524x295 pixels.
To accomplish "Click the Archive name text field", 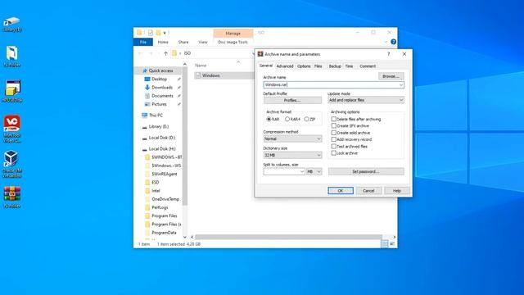I will (x=333, y=85).
